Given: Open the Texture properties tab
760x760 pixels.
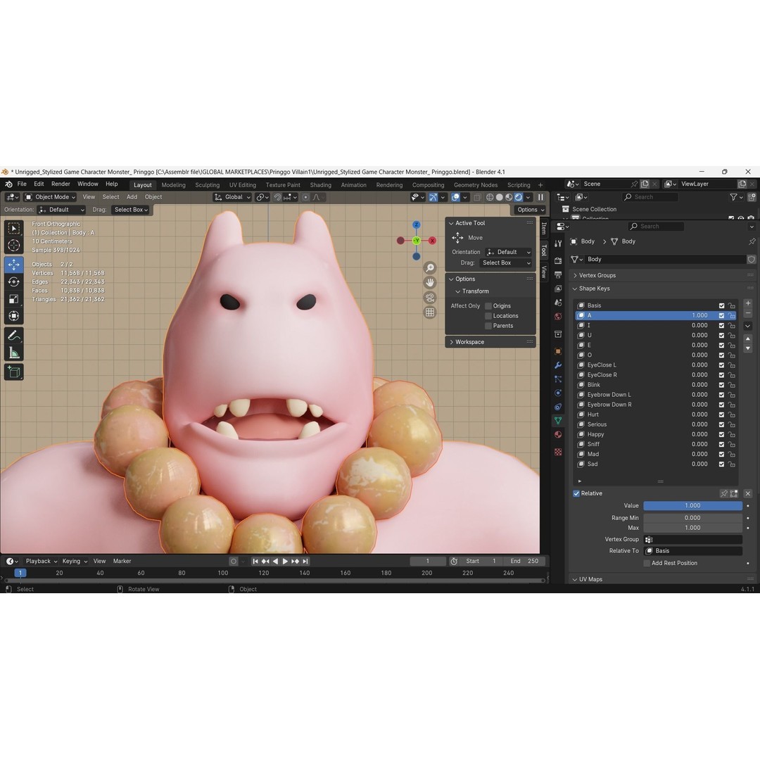Looking at the screenshot, I should [x=558, y=452].
